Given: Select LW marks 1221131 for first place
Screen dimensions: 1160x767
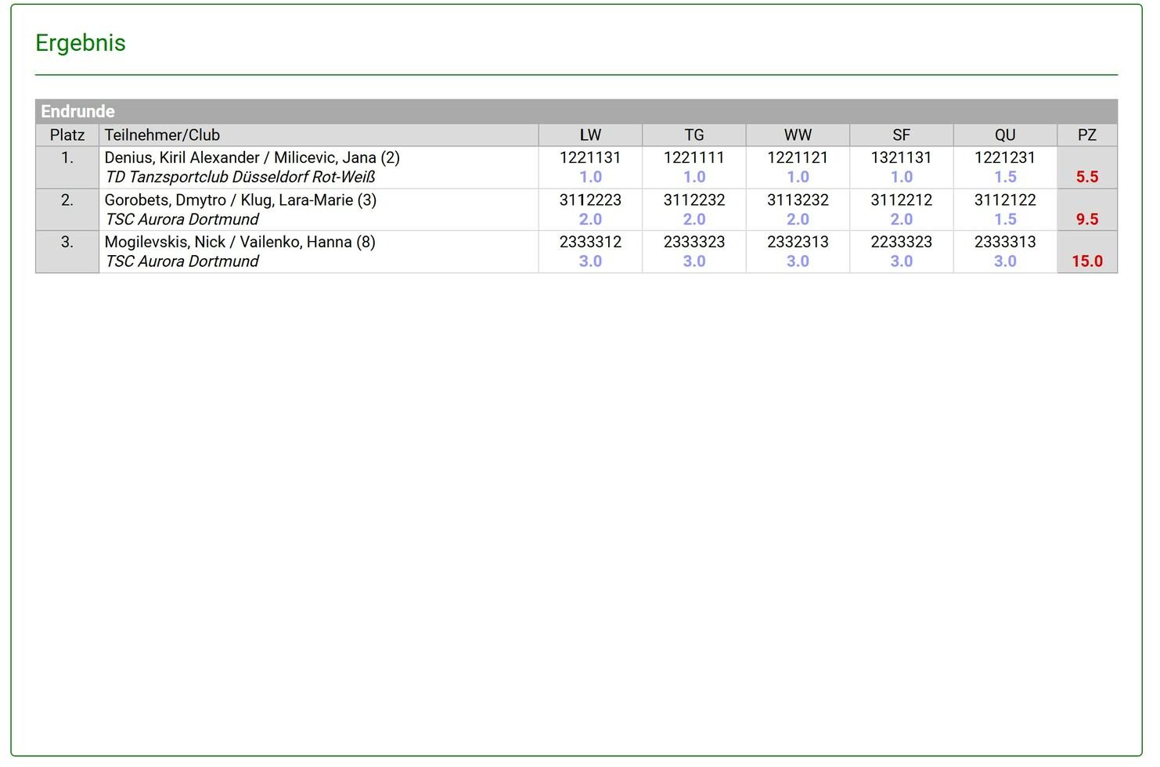Looking at the screenshot, I should [x=590, y=157].
